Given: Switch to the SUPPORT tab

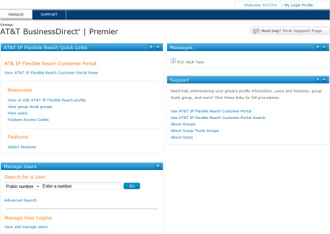Looking at the screenshot, I should pyautogui.click(x=49, y=14).
